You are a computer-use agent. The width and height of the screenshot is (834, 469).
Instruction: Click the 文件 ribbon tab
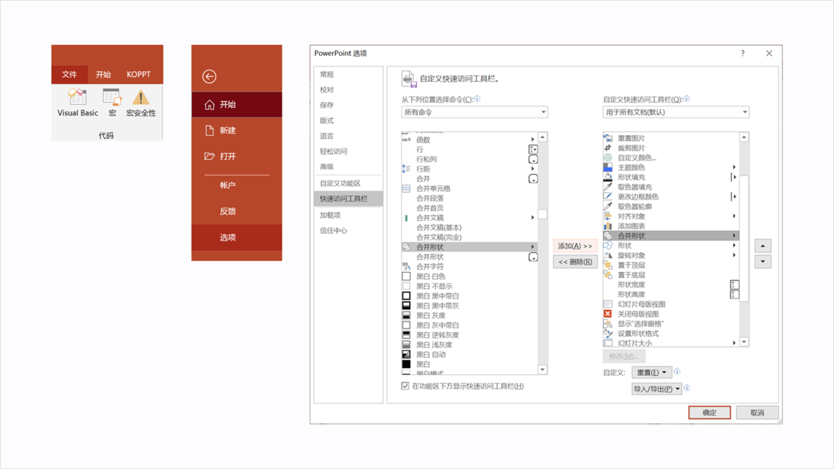click(69, 75)
